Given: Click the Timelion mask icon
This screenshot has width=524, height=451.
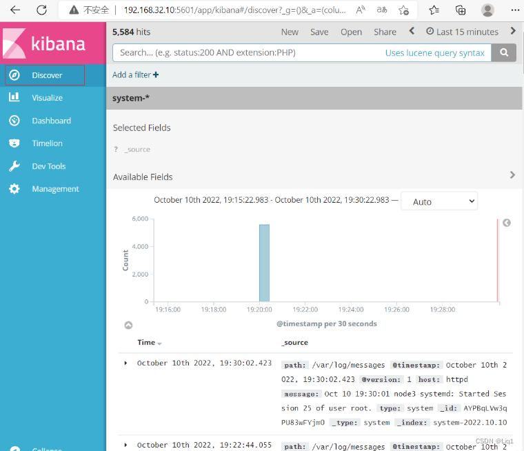Looking at the screenshot, I should click(14, 143).
